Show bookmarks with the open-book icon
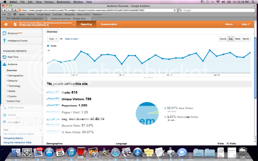 pos(9,14)
